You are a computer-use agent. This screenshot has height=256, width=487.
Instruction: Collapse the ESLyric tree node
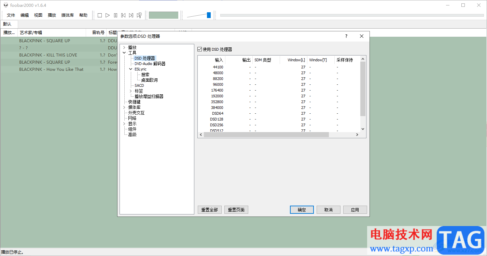(131, 69)
